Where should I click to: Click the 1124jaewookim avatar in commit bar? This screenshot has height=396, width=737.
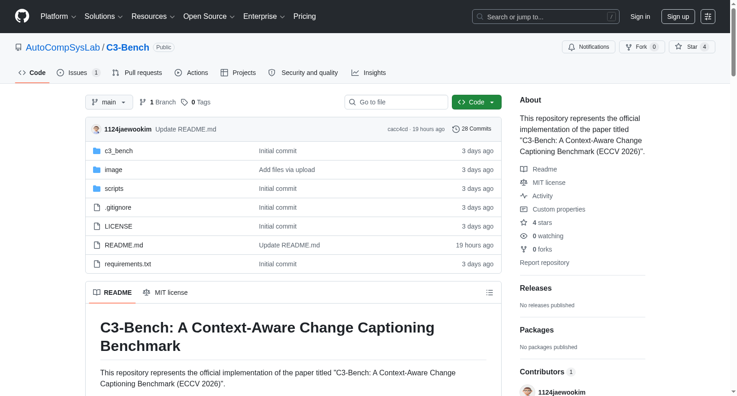96,129
